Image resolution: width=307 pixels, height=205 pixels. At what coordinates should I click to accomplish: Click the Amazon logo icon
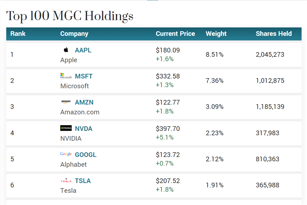click(x=66, y=102)
